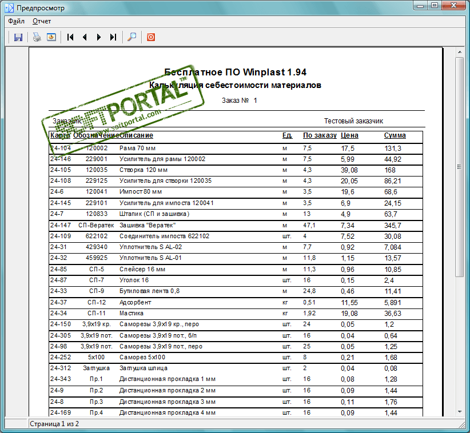Click column header Сумма
470x433 pixels.
pos(395,135)
